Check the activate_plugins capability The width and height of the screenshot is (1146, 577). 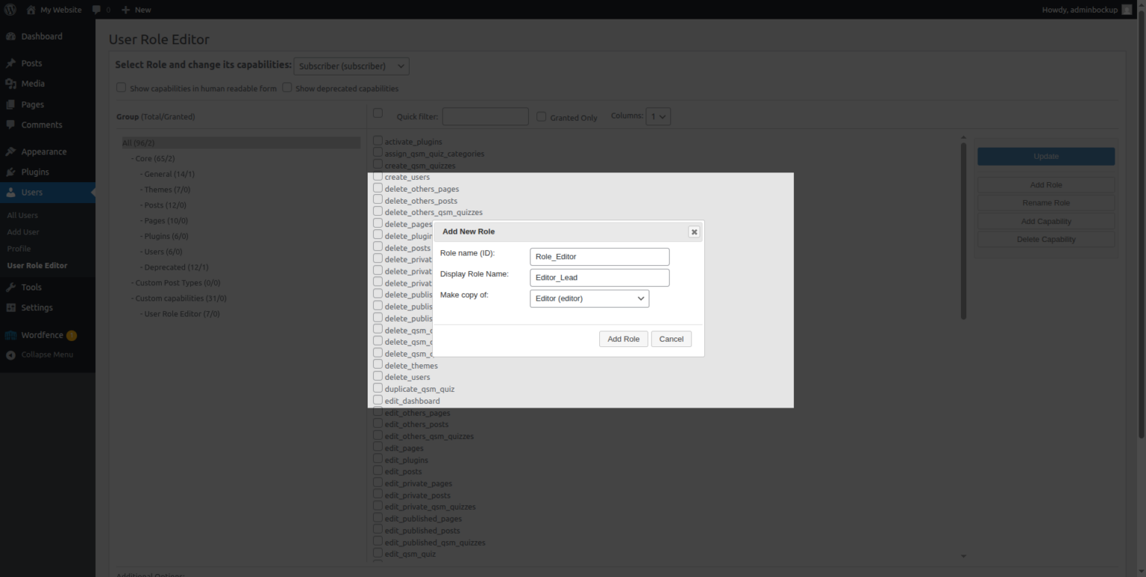tap(378, 140)
